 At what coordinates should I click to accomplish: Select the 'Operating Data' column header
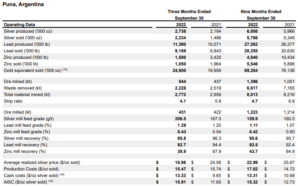pos(19,25)
